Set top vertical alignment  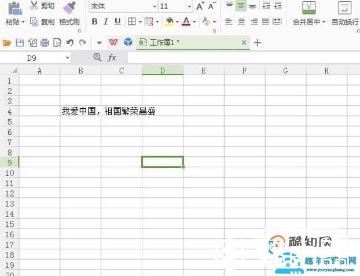[x=229, y=6]
